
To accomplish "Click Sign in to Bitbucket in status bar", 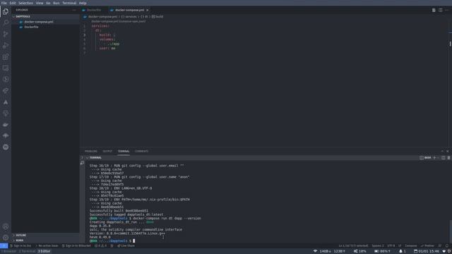I will (76, 246).
